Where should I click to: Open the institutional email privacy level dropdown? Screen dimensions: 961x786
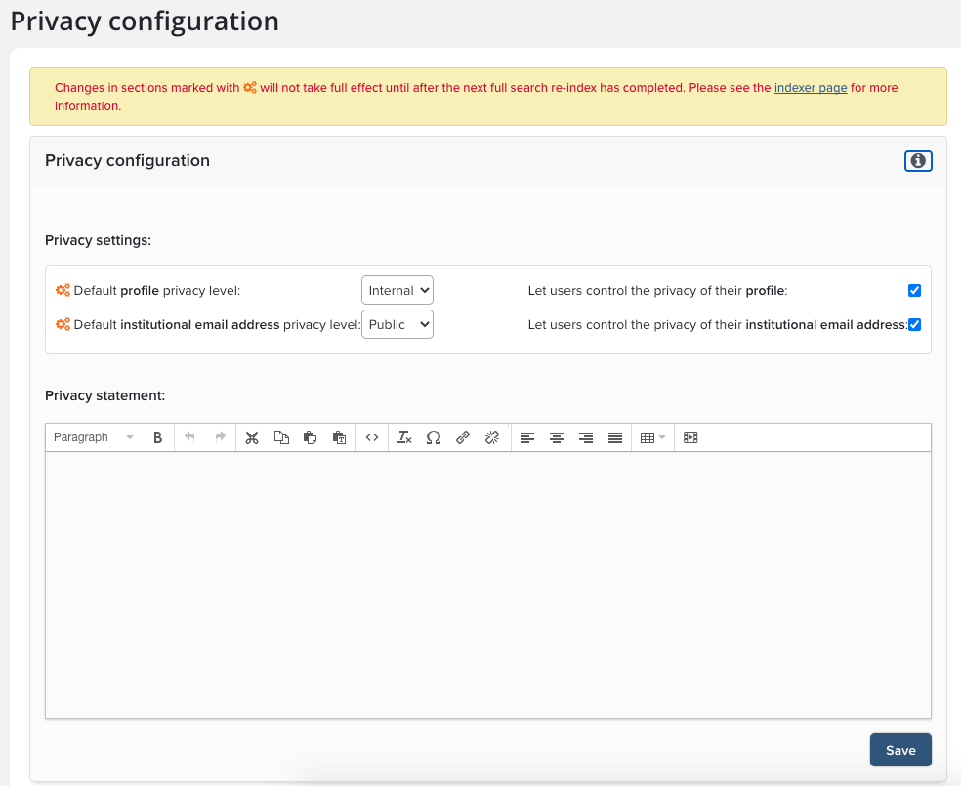[x=397, y=324]
